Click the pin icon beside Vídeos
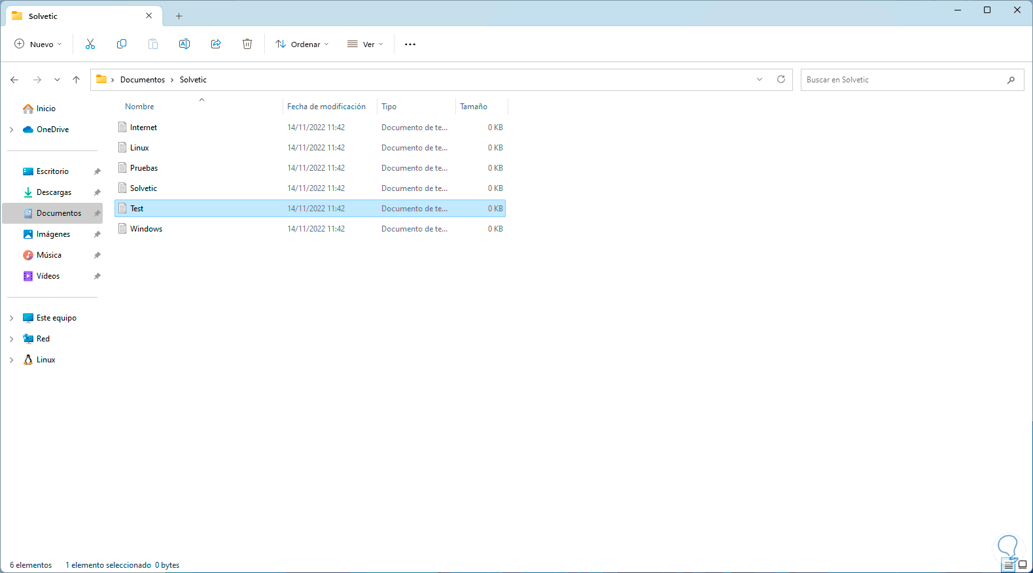1033x573 pixels. click(x=97, y=276)
